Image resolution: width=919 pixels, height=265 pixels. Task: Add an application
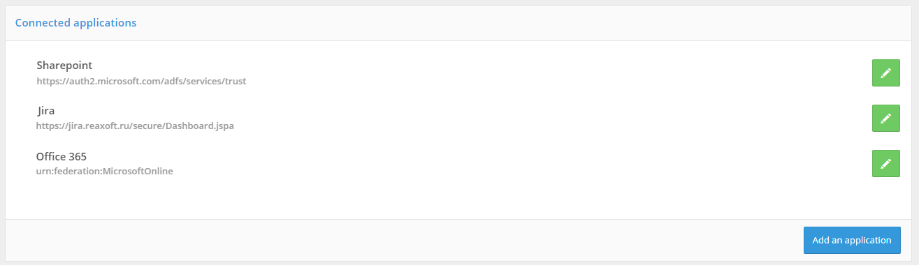pos(852,240)
